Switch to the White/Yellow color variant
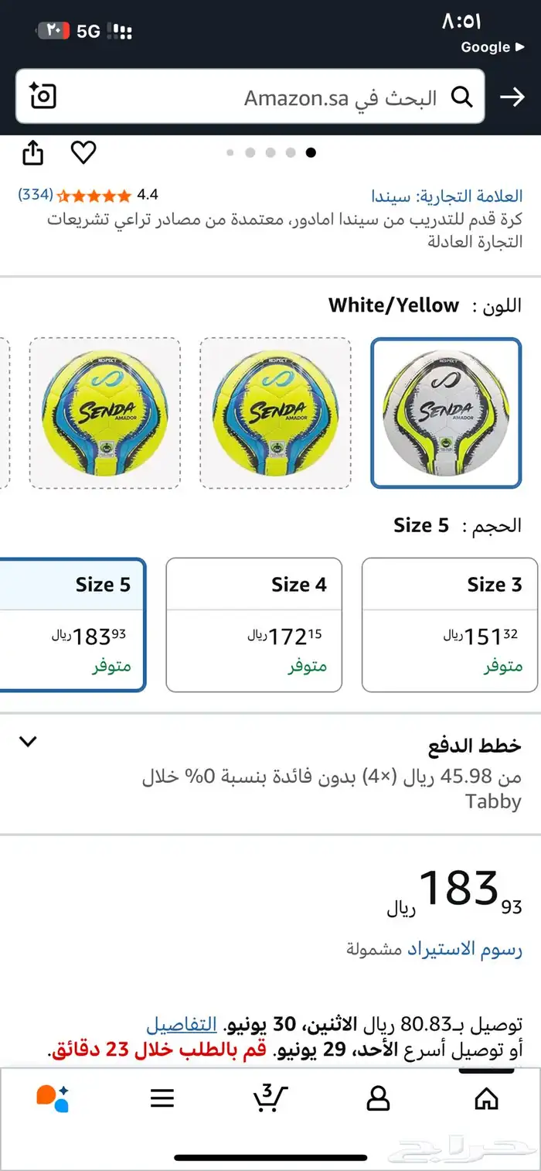The height and width of the screenshot is (1171, 541). coord(447,413)
